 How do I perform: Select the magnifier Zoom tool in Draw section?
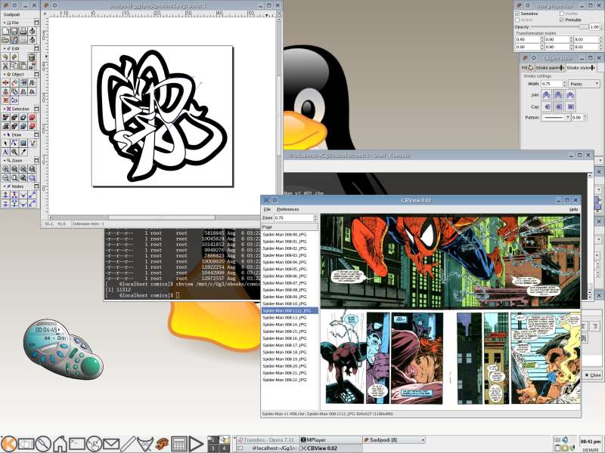pos(14,152)
